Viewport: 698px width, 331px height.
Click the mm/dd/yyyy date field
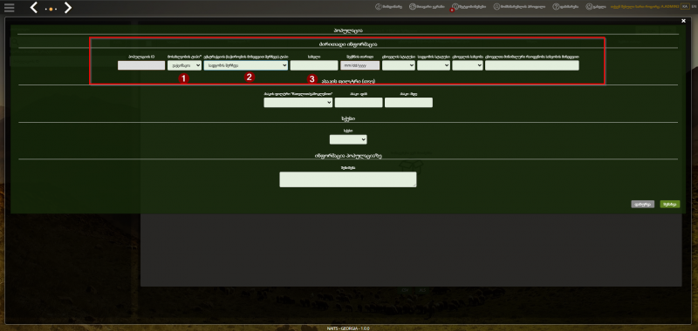tap(359, 65)
